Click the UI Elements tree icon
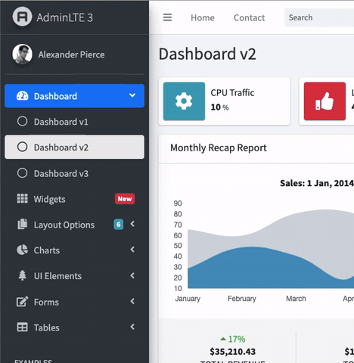Screen dimensions: 354x363 23,275
